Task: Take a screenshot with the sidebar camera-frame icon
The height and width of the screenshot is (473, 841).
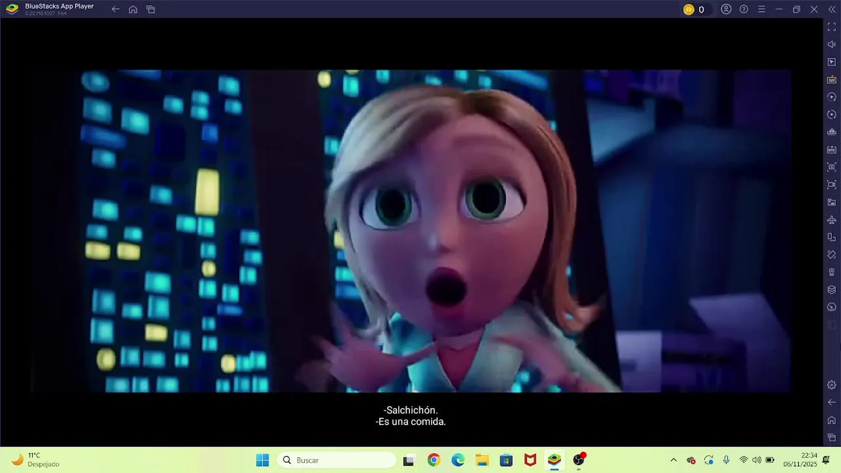Action: tap(832, 167)
